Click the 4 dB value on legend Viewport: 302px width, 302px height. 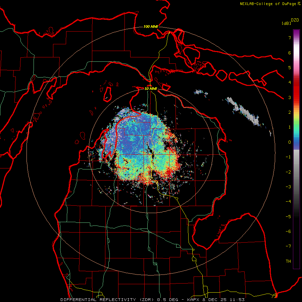tap(290, 83)
